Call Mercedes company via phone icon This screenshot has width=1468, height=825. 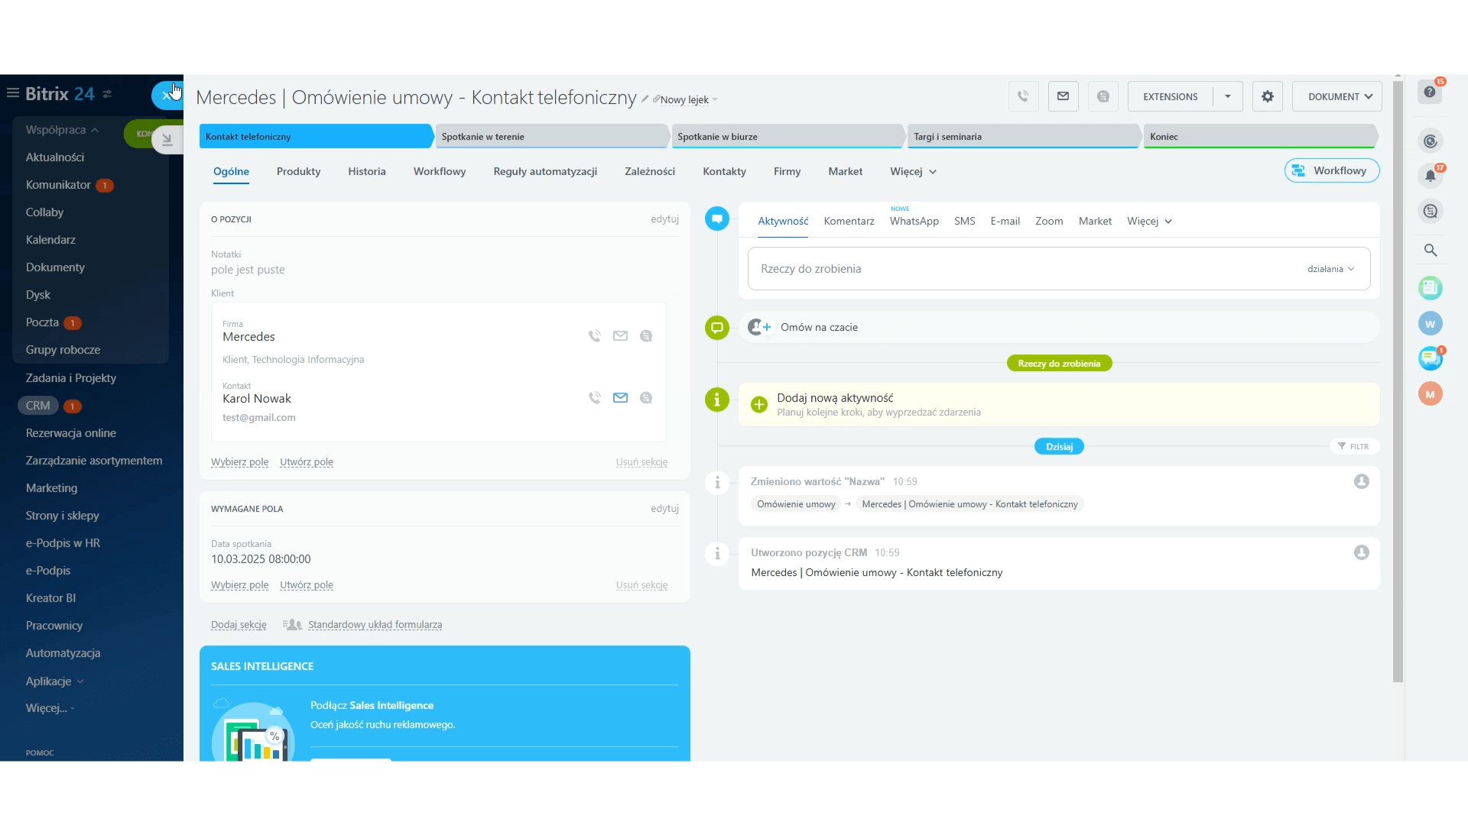point(594,336)
